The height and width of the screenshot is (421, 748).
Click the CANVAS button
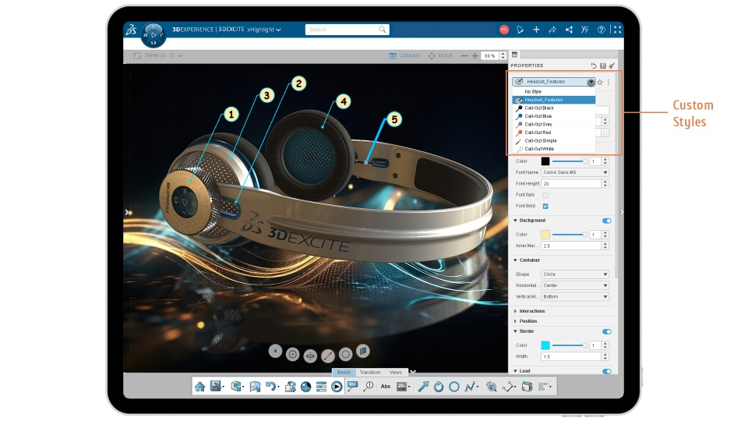point(404,56)
